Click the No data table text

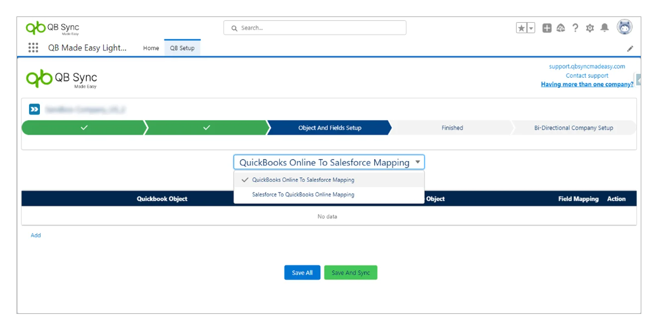[x=327, y=217]
